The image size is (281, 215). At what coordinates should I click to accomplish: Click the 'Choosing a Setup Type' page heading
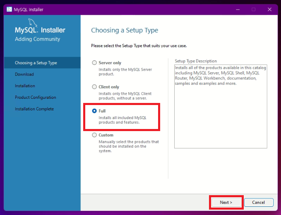[125, 30]
